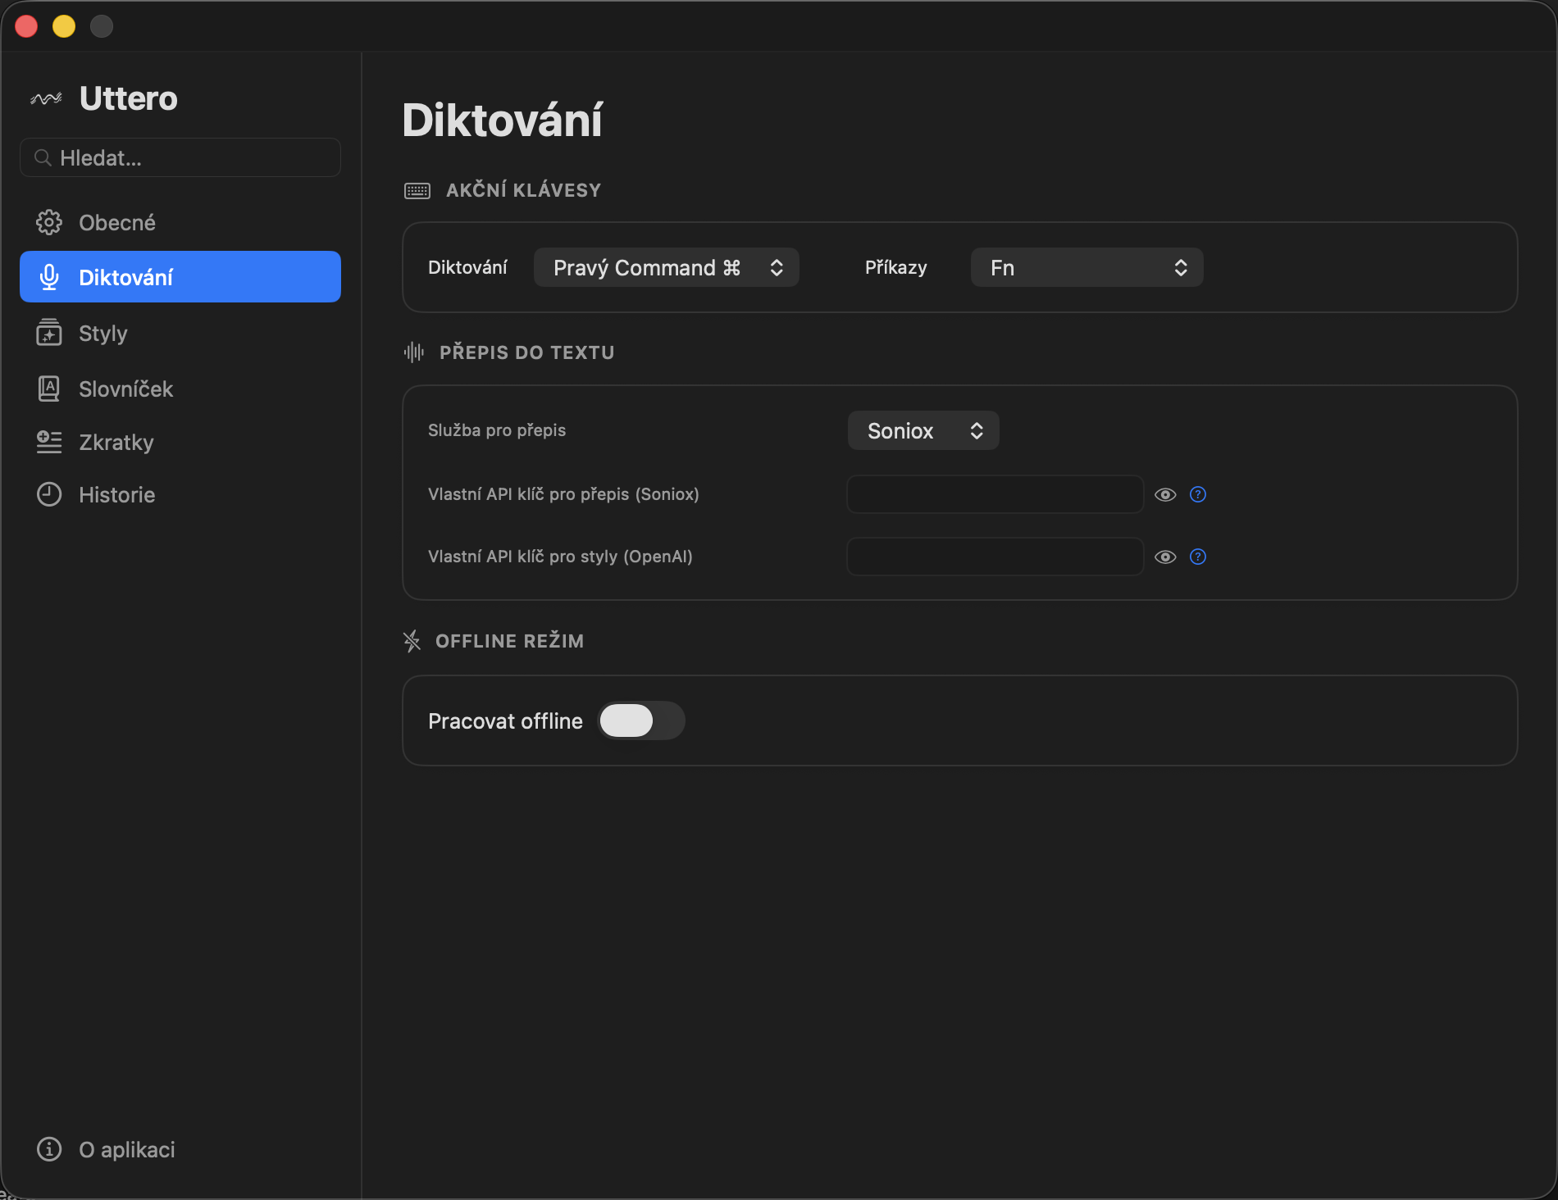Viewport: 1558px width, 1200px height.
Task: Click the help circle next to OpenAI key field
Action: coord(1197,557)
